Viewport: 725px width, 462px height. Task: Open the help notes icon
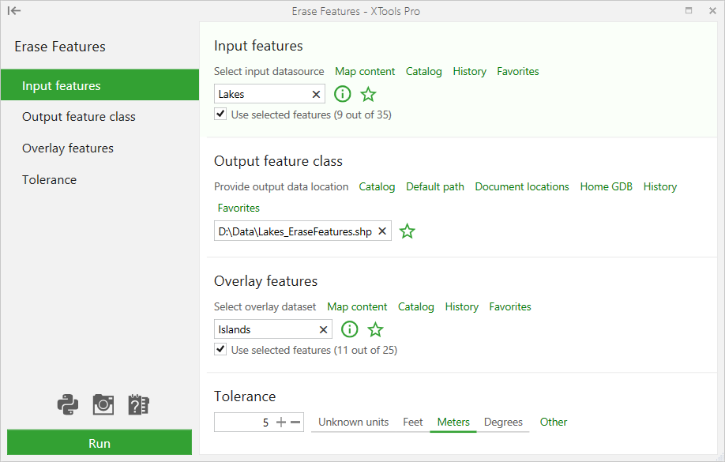[x=138, y=404]
